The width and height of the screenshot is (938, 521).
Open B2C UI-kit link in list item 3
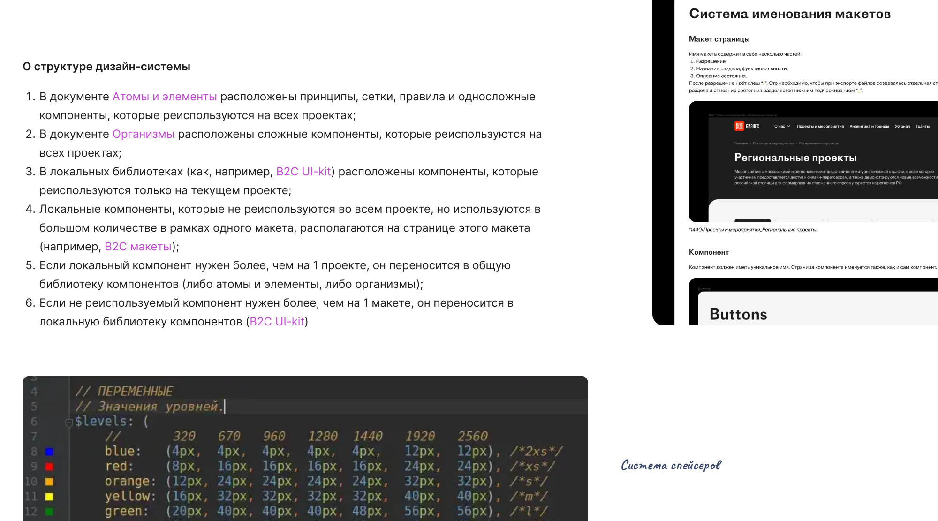pyautogui.click(x=303, y=172)
